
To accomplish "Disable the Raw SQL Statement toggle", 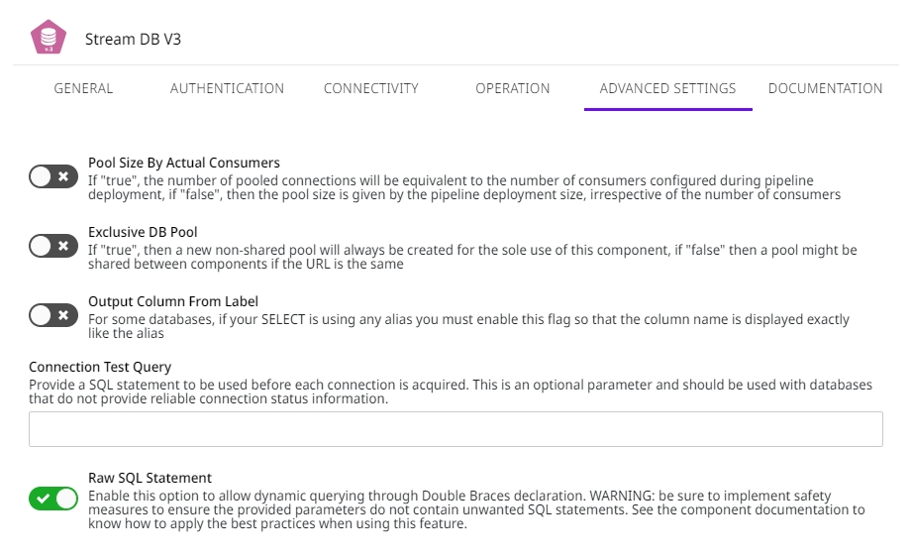I will 53,499.
